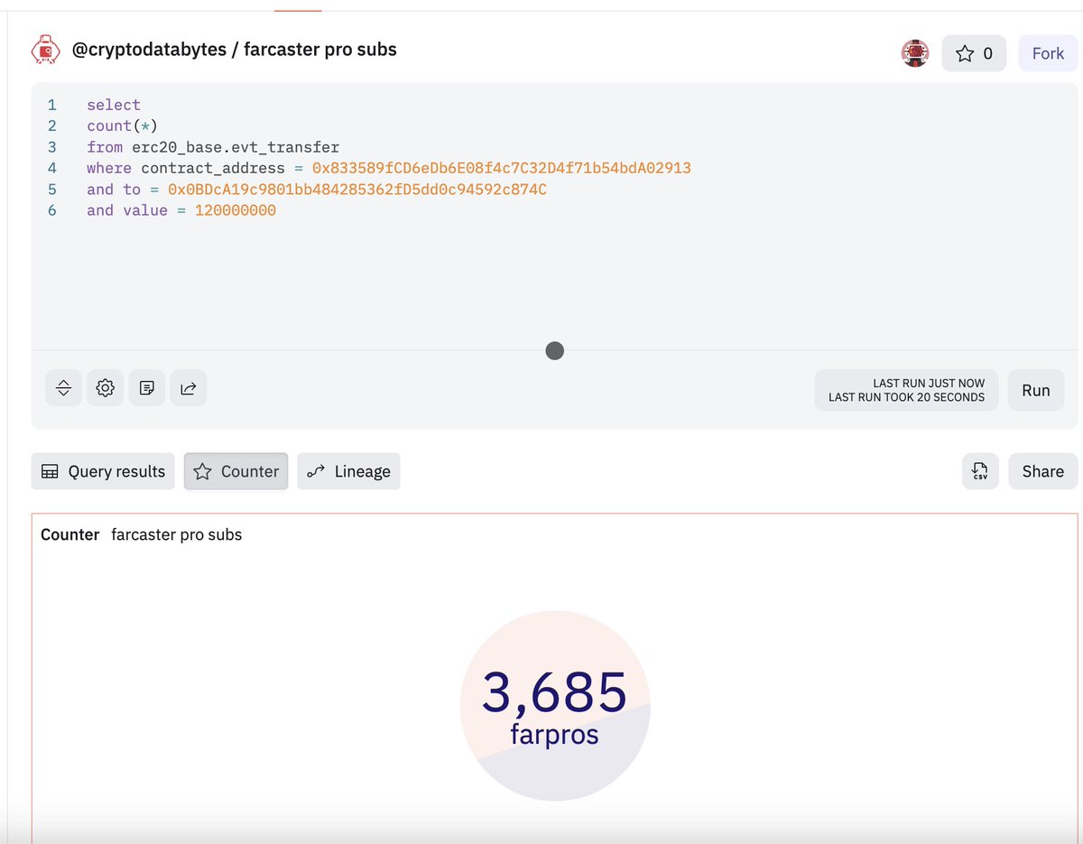Click the 3,685 counter value
The image size is (1083, 844).
click(554, 693)
